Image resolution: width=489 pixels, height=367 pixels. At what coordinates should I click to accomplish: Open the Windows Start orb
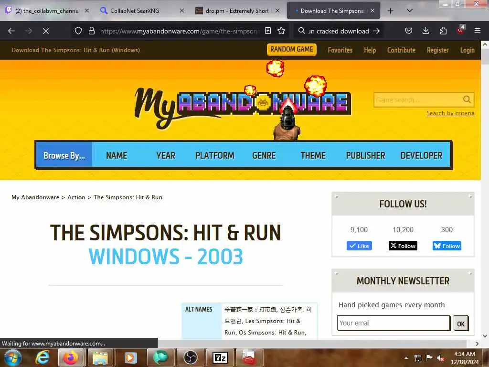[x=12, y=357]
